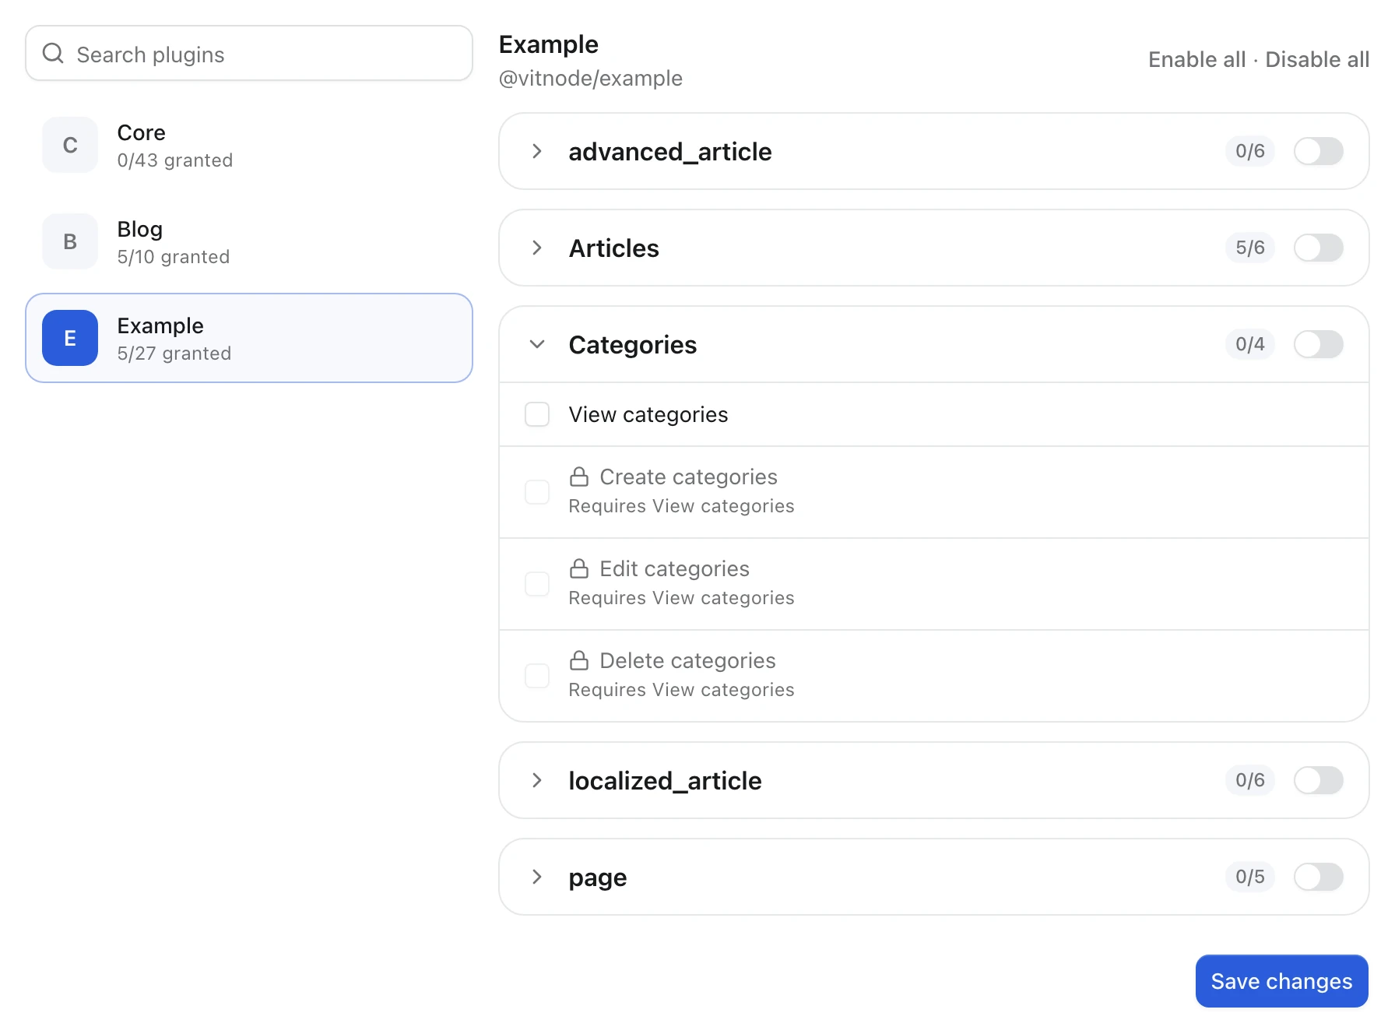Focus the Search plugins field
This screenshot has height=1034, width=1395.
tap(249, 54)
